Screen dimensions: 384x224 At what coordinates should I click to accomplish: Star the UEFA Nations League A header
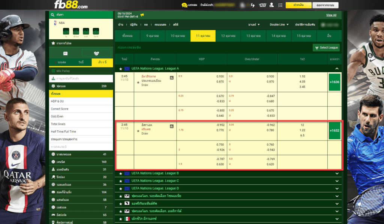coord(120,69)
